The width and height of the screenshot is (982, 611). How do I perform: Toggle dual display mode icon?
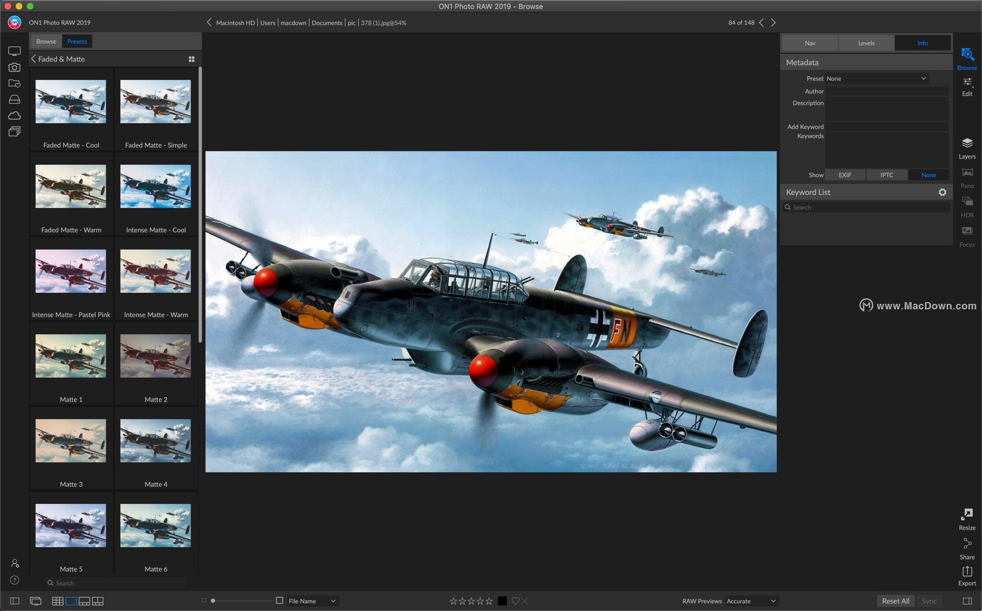tap(35, 601)
